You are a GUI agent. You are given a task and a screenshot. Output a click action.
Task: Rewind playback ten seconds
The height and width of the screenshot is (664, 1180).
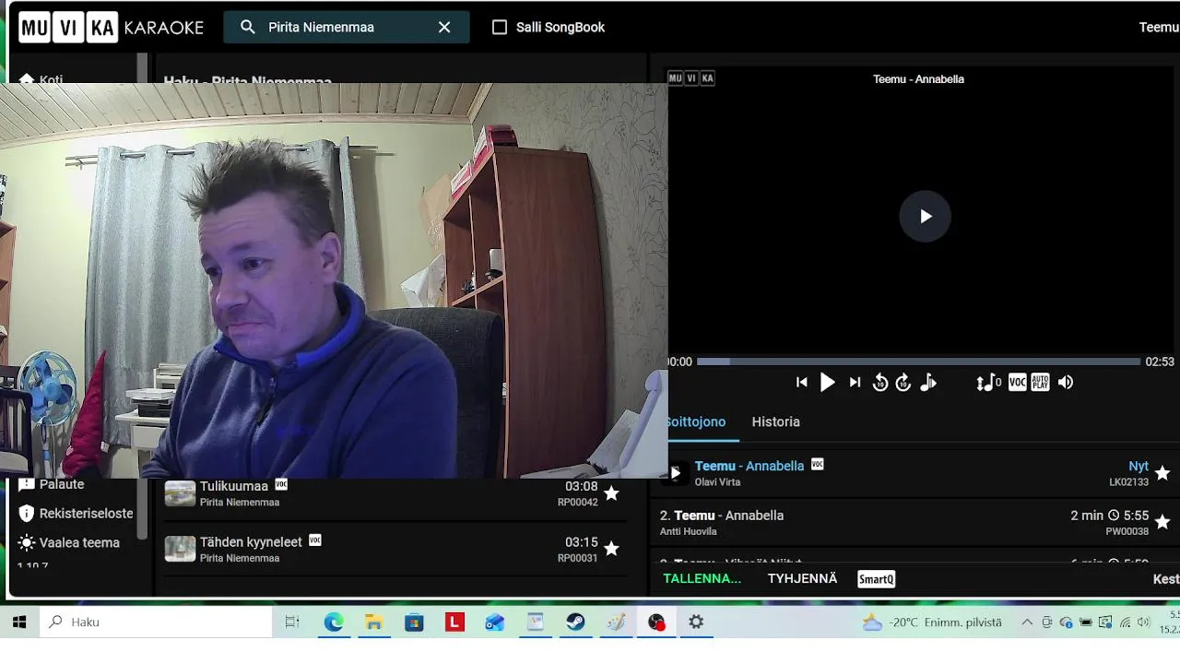pos(880,383)
